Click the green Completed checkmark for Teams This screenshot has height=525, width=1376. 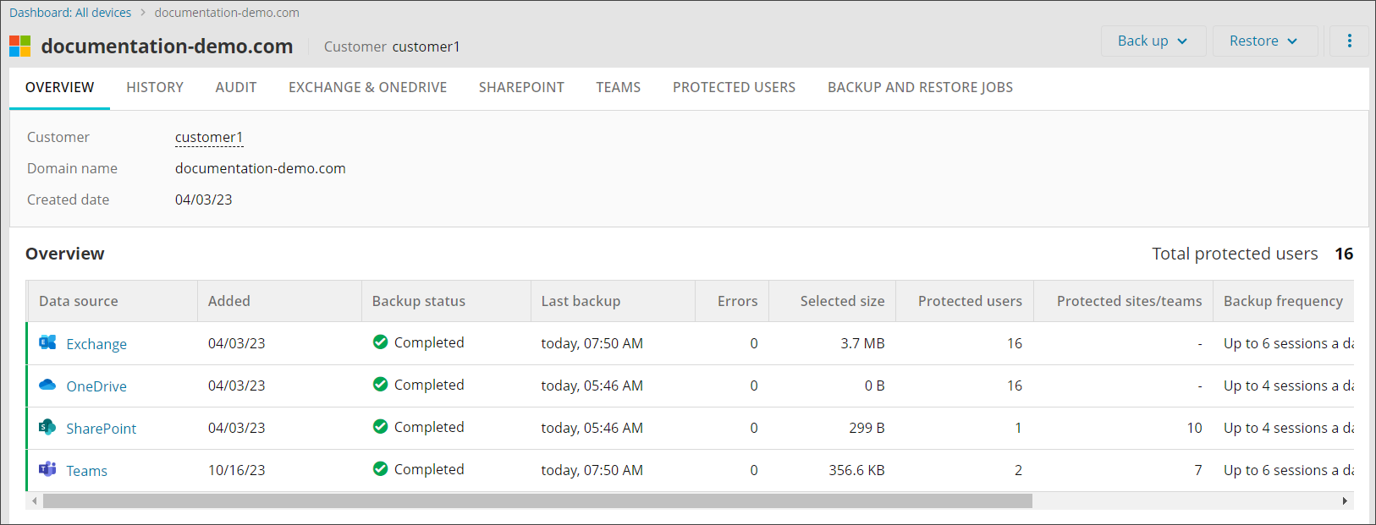[380, 469]
